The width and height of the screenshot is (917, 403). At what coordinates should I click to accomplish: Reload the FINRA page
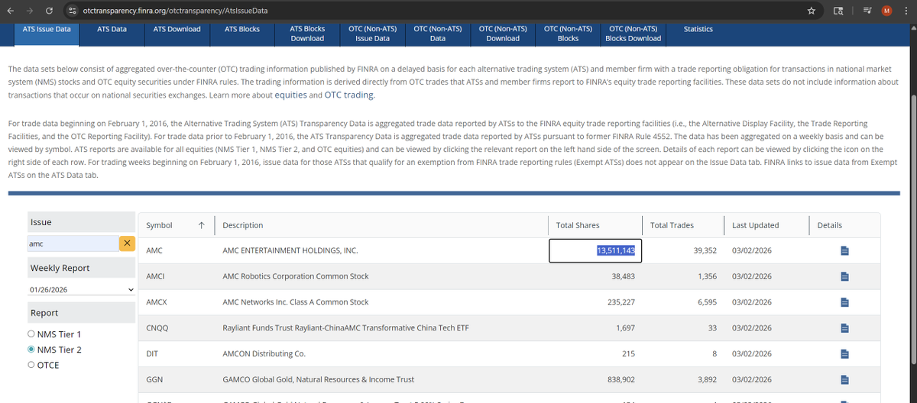tap(49, 11)
